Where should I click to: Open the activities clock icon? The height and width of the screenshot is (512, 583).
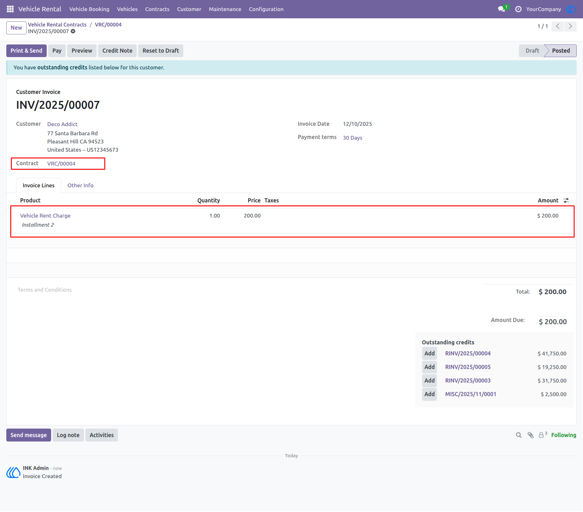518,9
